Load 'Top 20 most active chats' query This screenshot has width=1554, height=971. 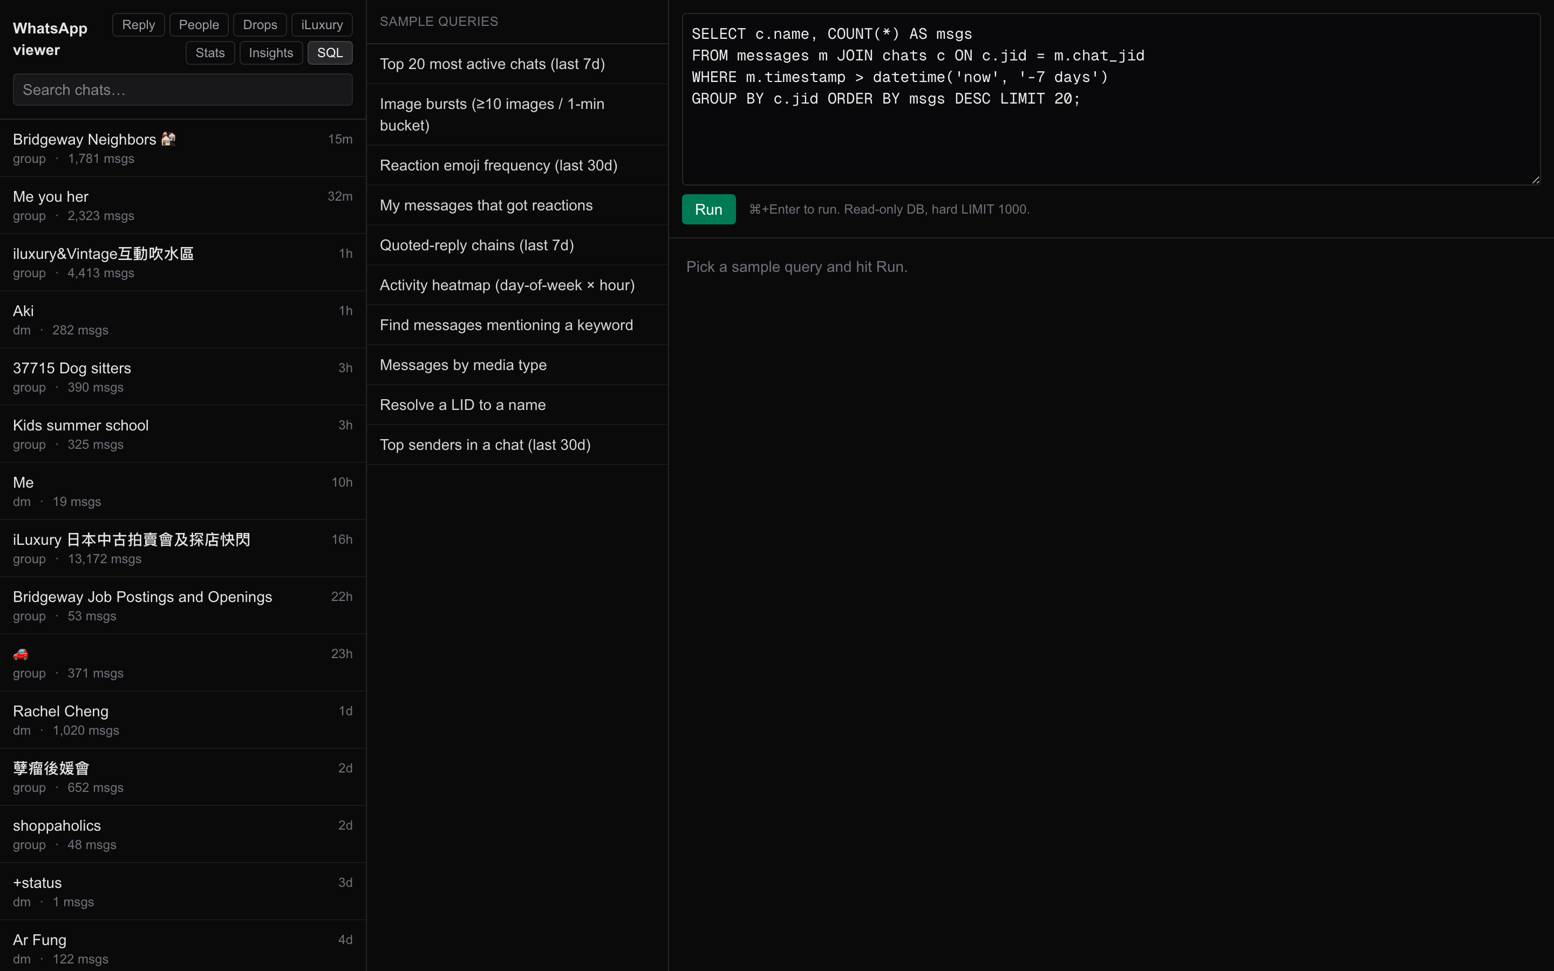tap(517, 64)
